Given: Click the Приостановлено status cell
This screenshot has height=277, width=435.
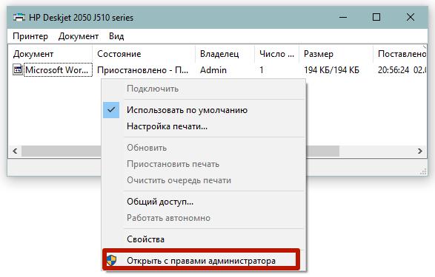Looking at the screenshot, I should pyautogui.click(x=143, y=70).
